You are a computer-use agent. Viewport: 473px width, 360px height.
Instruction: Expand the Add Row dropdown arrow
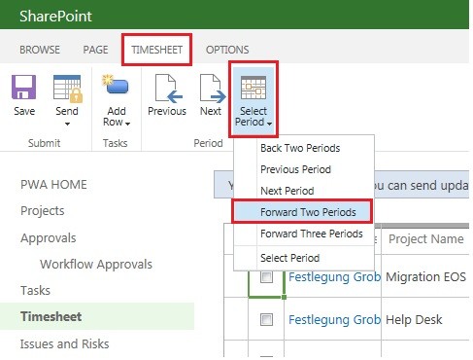pyautogui.click(x=127, y=124)
